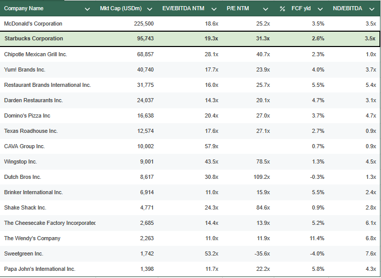Screen dimensions: 381x278
Task: Open the ND/EBITDA column dropdown
Action: 372,9
